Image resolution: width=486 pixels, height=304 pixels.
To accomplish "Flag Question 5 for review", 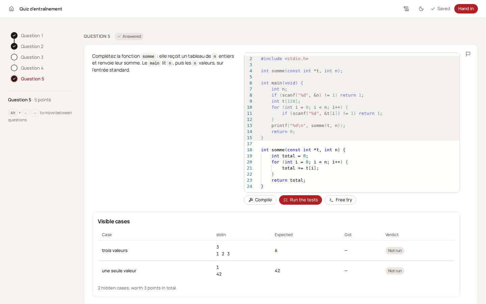I will [x=468, y=54].
